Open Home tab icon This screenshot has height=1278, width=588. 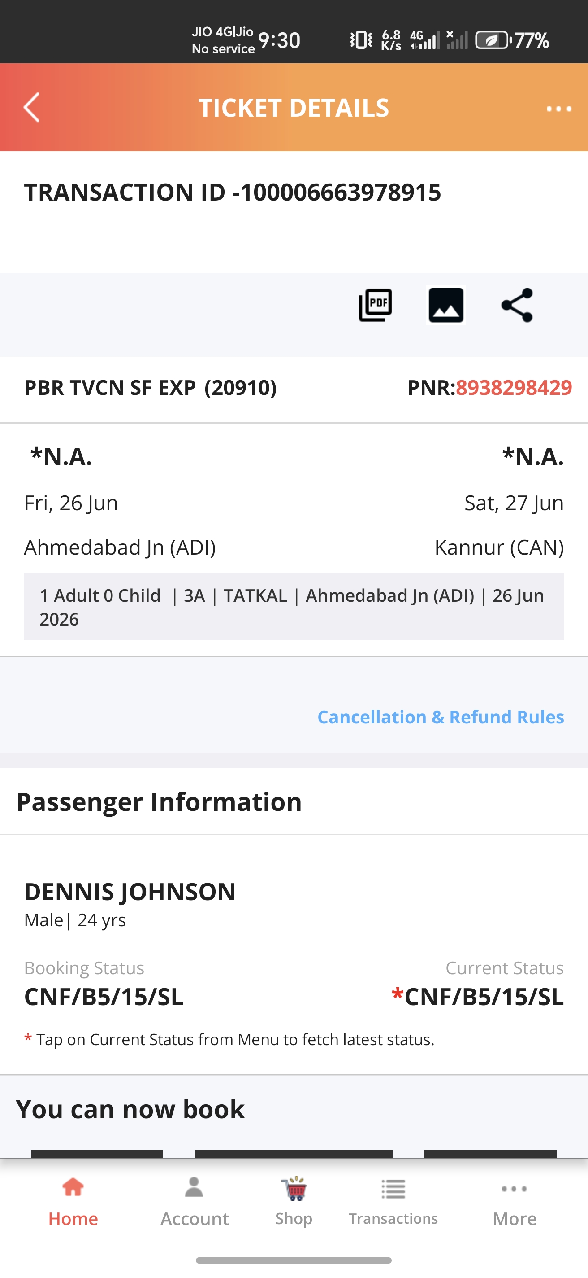(73, 1188)
